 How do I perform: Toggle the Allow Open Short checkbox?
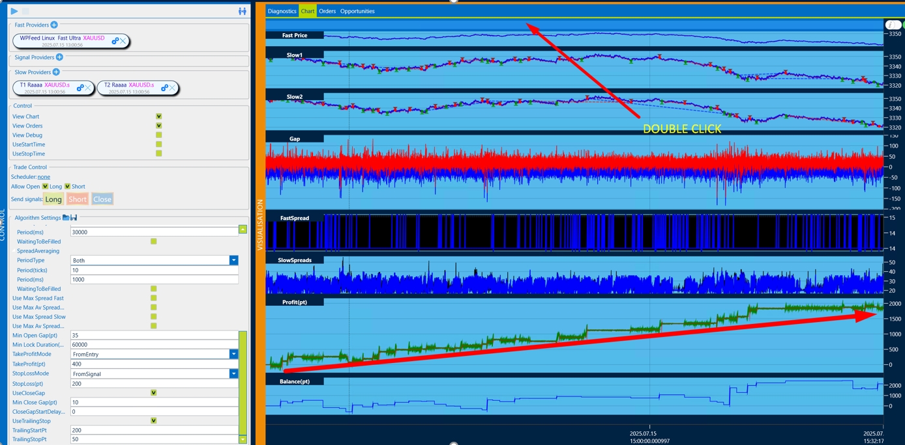tap(67, 186)
